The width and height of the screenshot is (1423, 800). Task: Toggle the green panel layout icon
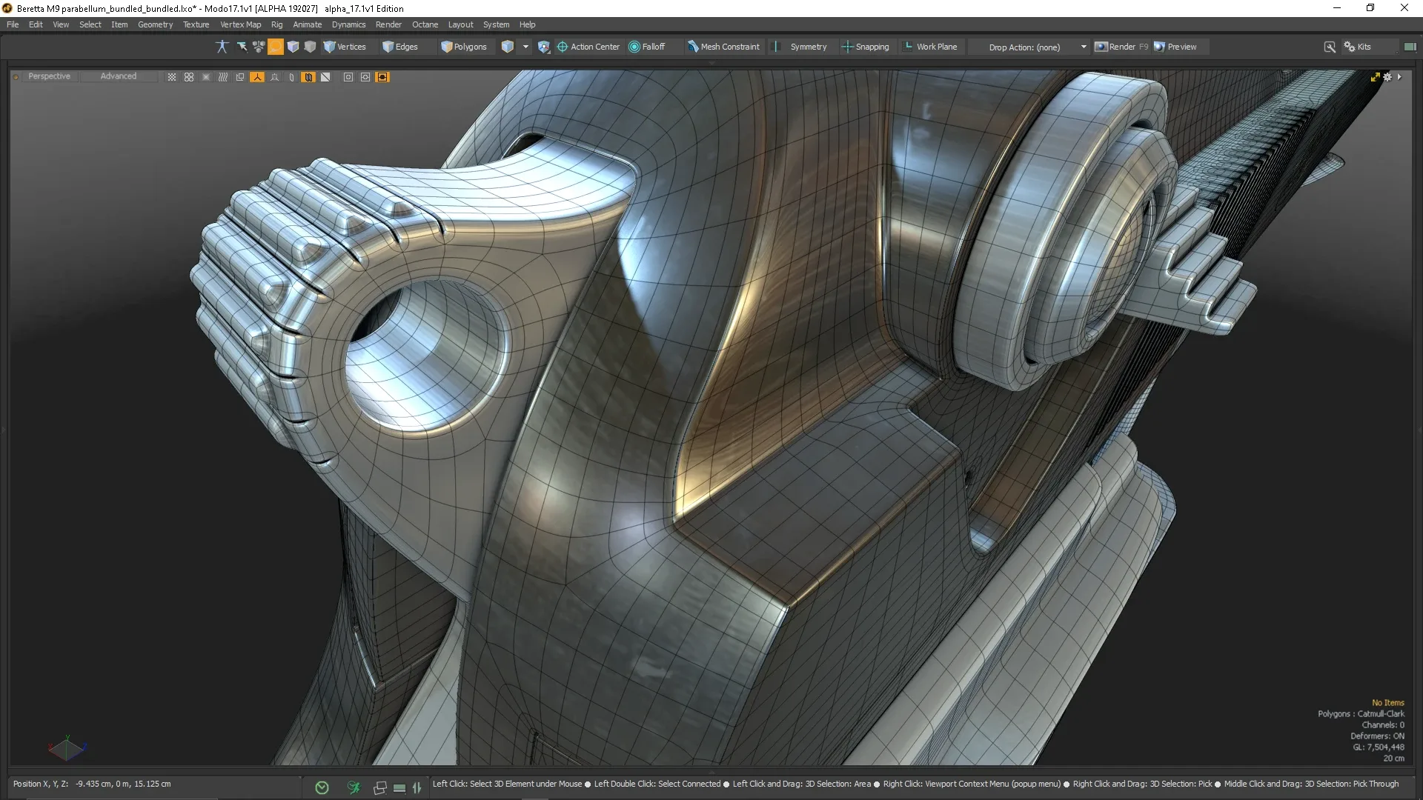[x=1410, y=47]
